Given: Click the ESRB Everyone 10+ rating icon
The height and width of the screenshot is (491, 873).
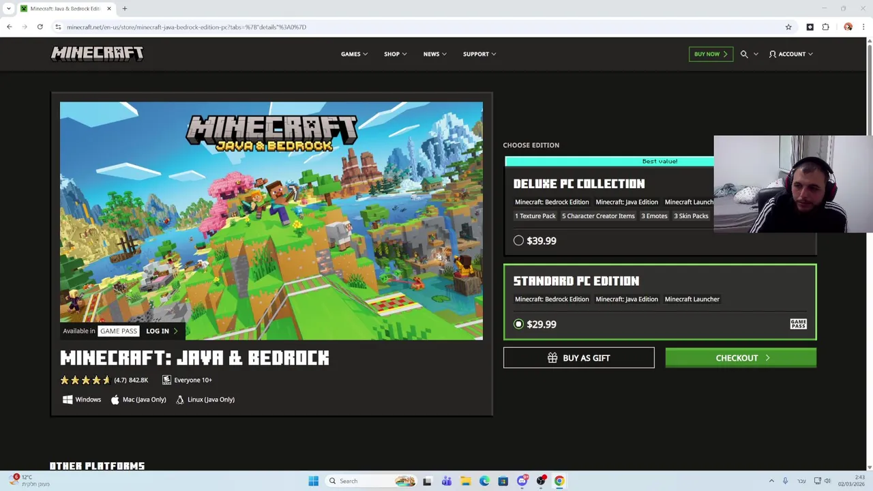Looking at the screenshot, I should pos(166,380).
